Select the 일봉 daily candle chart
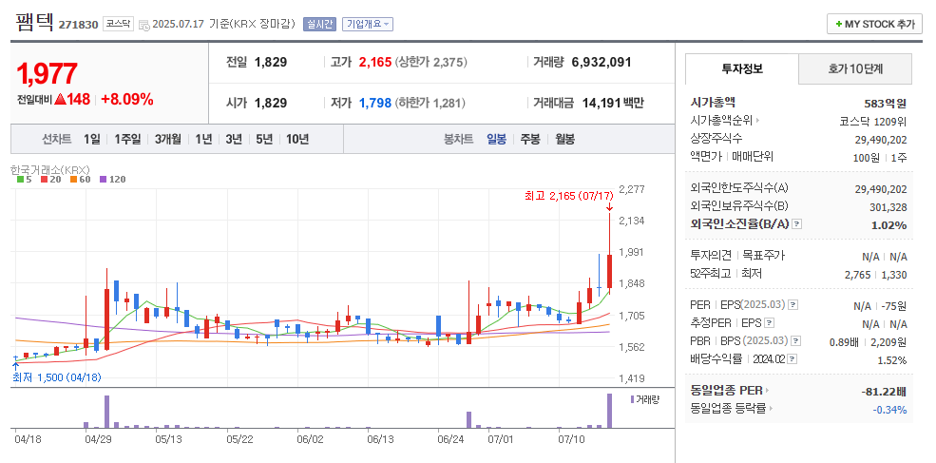936x463 pixels. pyautogui.click(x=496, y=139)
